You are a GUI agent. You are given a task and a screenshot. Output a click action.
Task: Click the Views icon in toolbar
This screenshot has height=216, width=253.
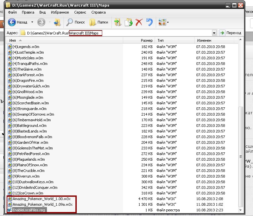(162, 22)
